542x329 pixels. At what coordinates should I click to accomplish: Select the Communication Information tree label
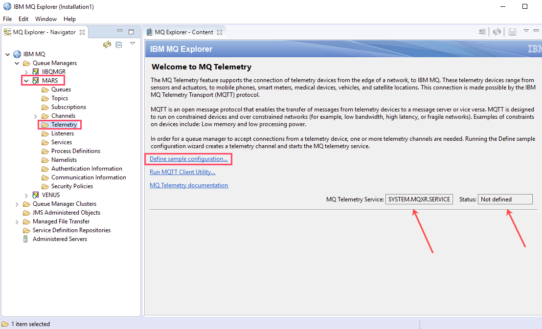[89, 177]
